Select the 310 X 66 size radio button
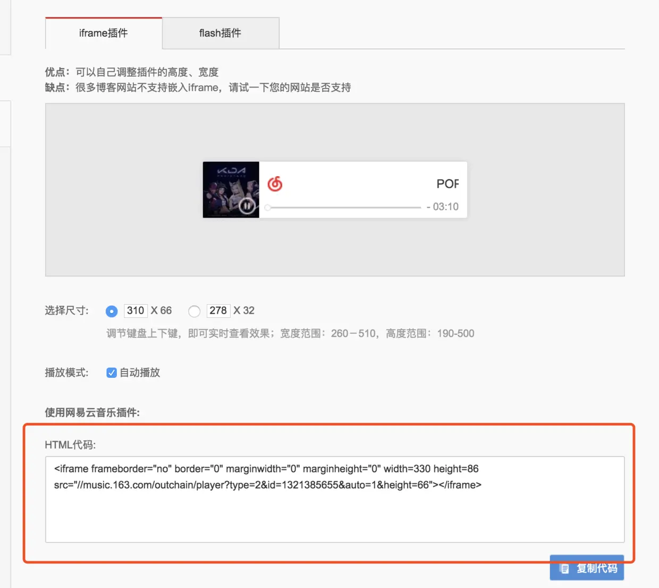Image resolution: width=659 pixels, height=588 pixels. pyautogui.click(x=112, y=311)
